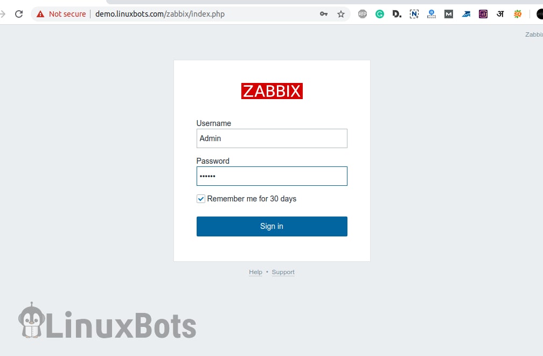Open the Adblock Plus extension icon
This screenshot has height=356, width=543.
(363, 13)
